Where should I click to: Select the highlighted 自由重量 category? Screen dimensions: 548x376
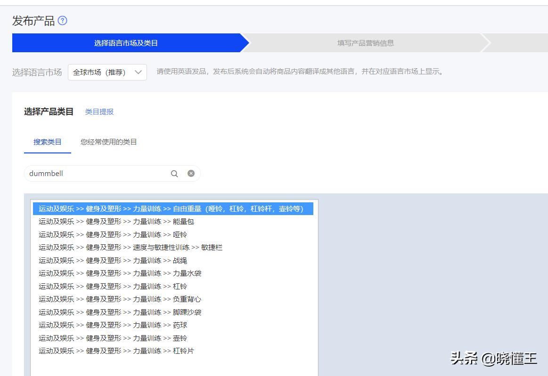[x=172, y=209]
